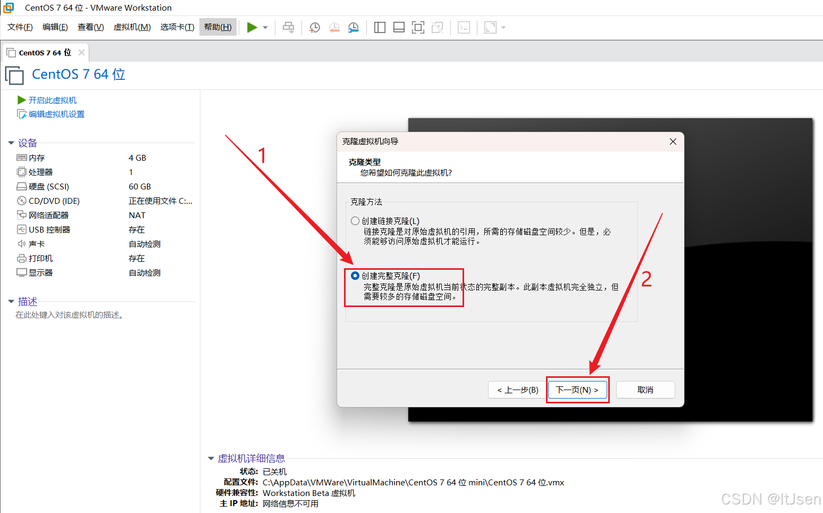
Task: Open the power options dropdown arrow
Action: (265, 28)
